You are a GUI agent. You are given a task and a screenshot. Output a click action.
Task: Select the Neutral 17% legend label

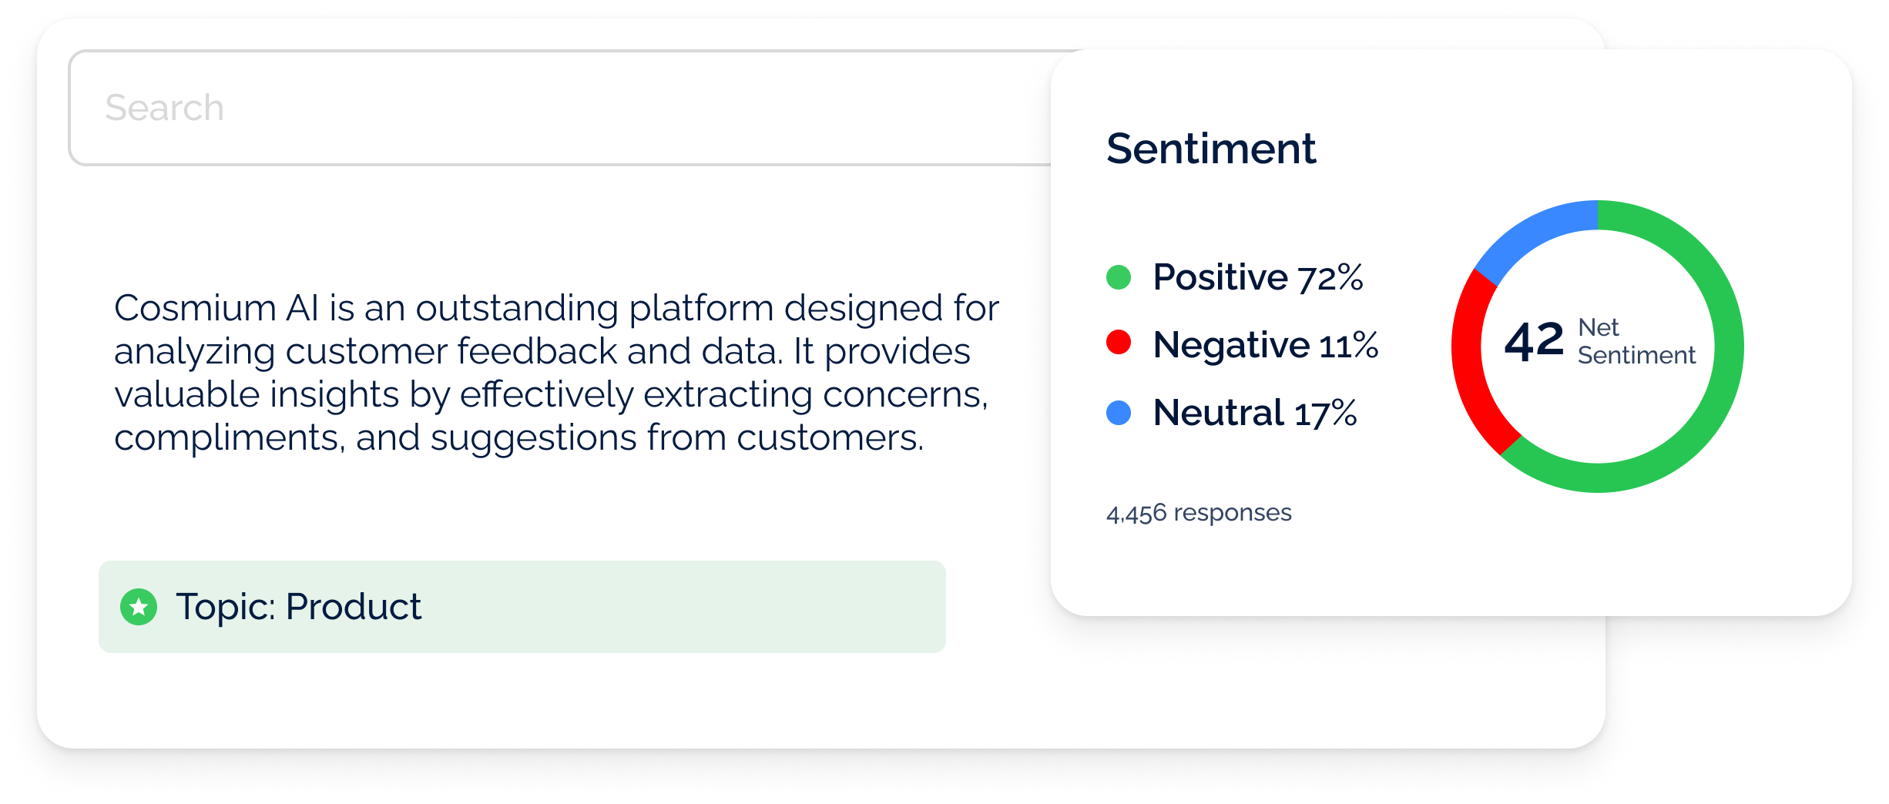[x=1254, y=413]
